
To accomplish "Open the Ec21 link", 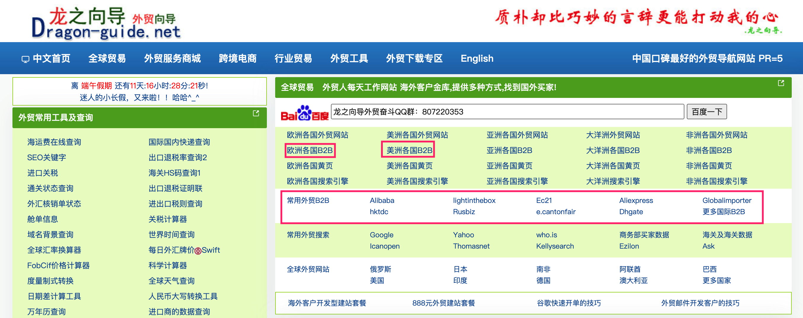I will [x=544, y=201].
